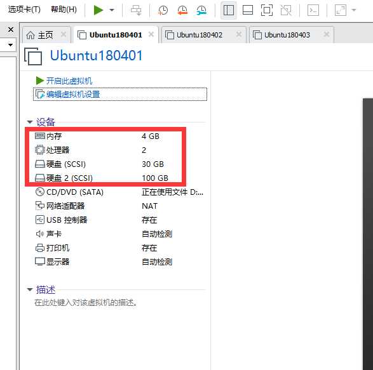Close the Ubuntu180403 tab

[327, 35]
